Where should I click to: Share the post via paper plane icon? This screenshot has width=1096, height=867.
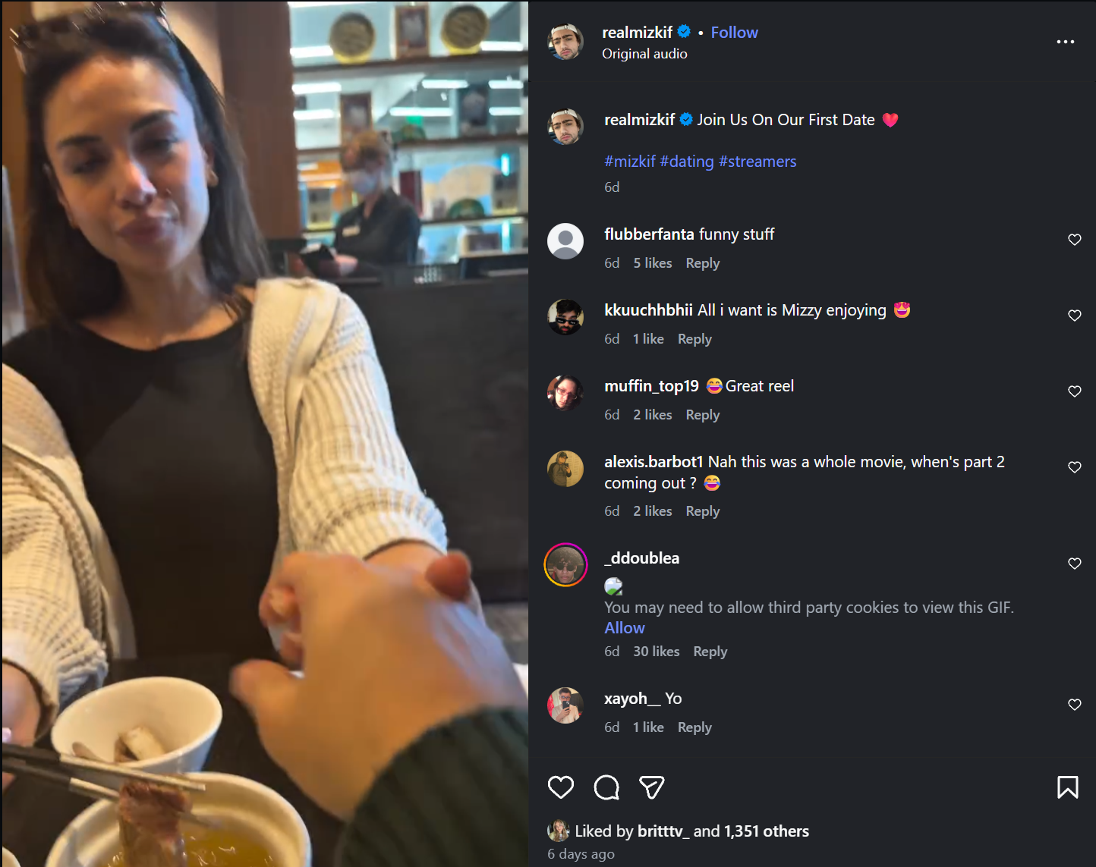(652, 787)
